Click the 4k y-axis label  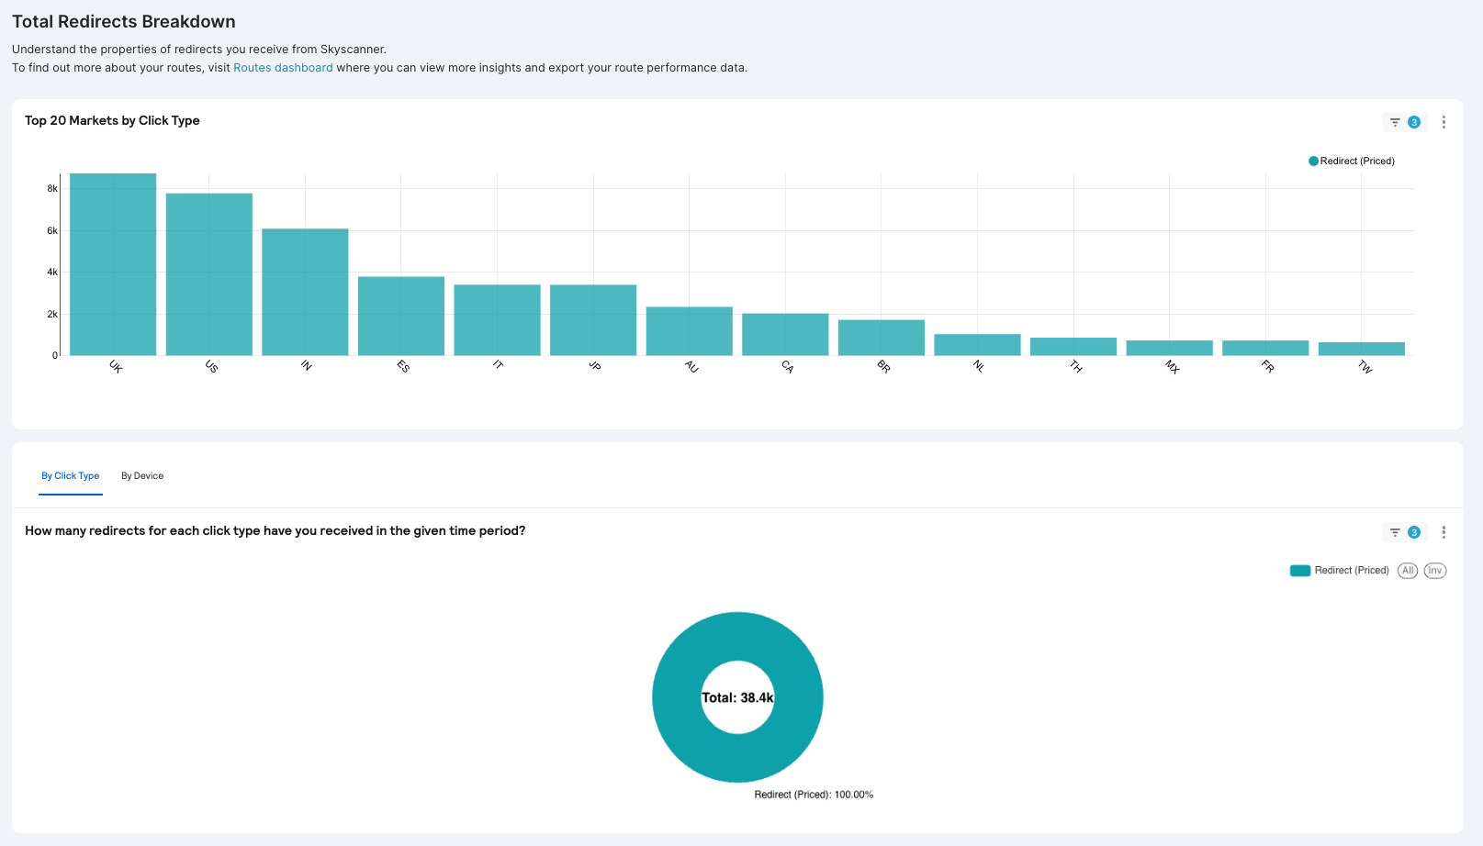pos(52,272)
